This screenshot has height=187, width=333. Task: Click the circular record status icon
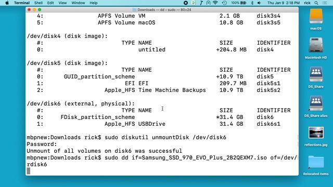pos(186,3)
